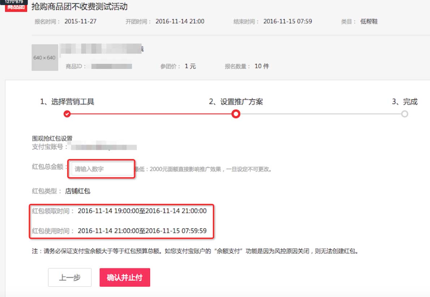The width and height of the screenshot is (430, 297).
Task: Click the note starting with 注：请务必保证支付宝余额
Action: (195, 251)
